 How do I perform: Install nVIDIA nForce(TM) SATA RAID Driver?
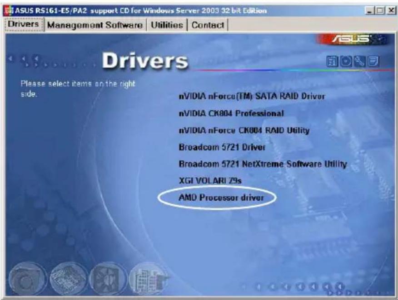pyautogui.click(x=252, y=96)
